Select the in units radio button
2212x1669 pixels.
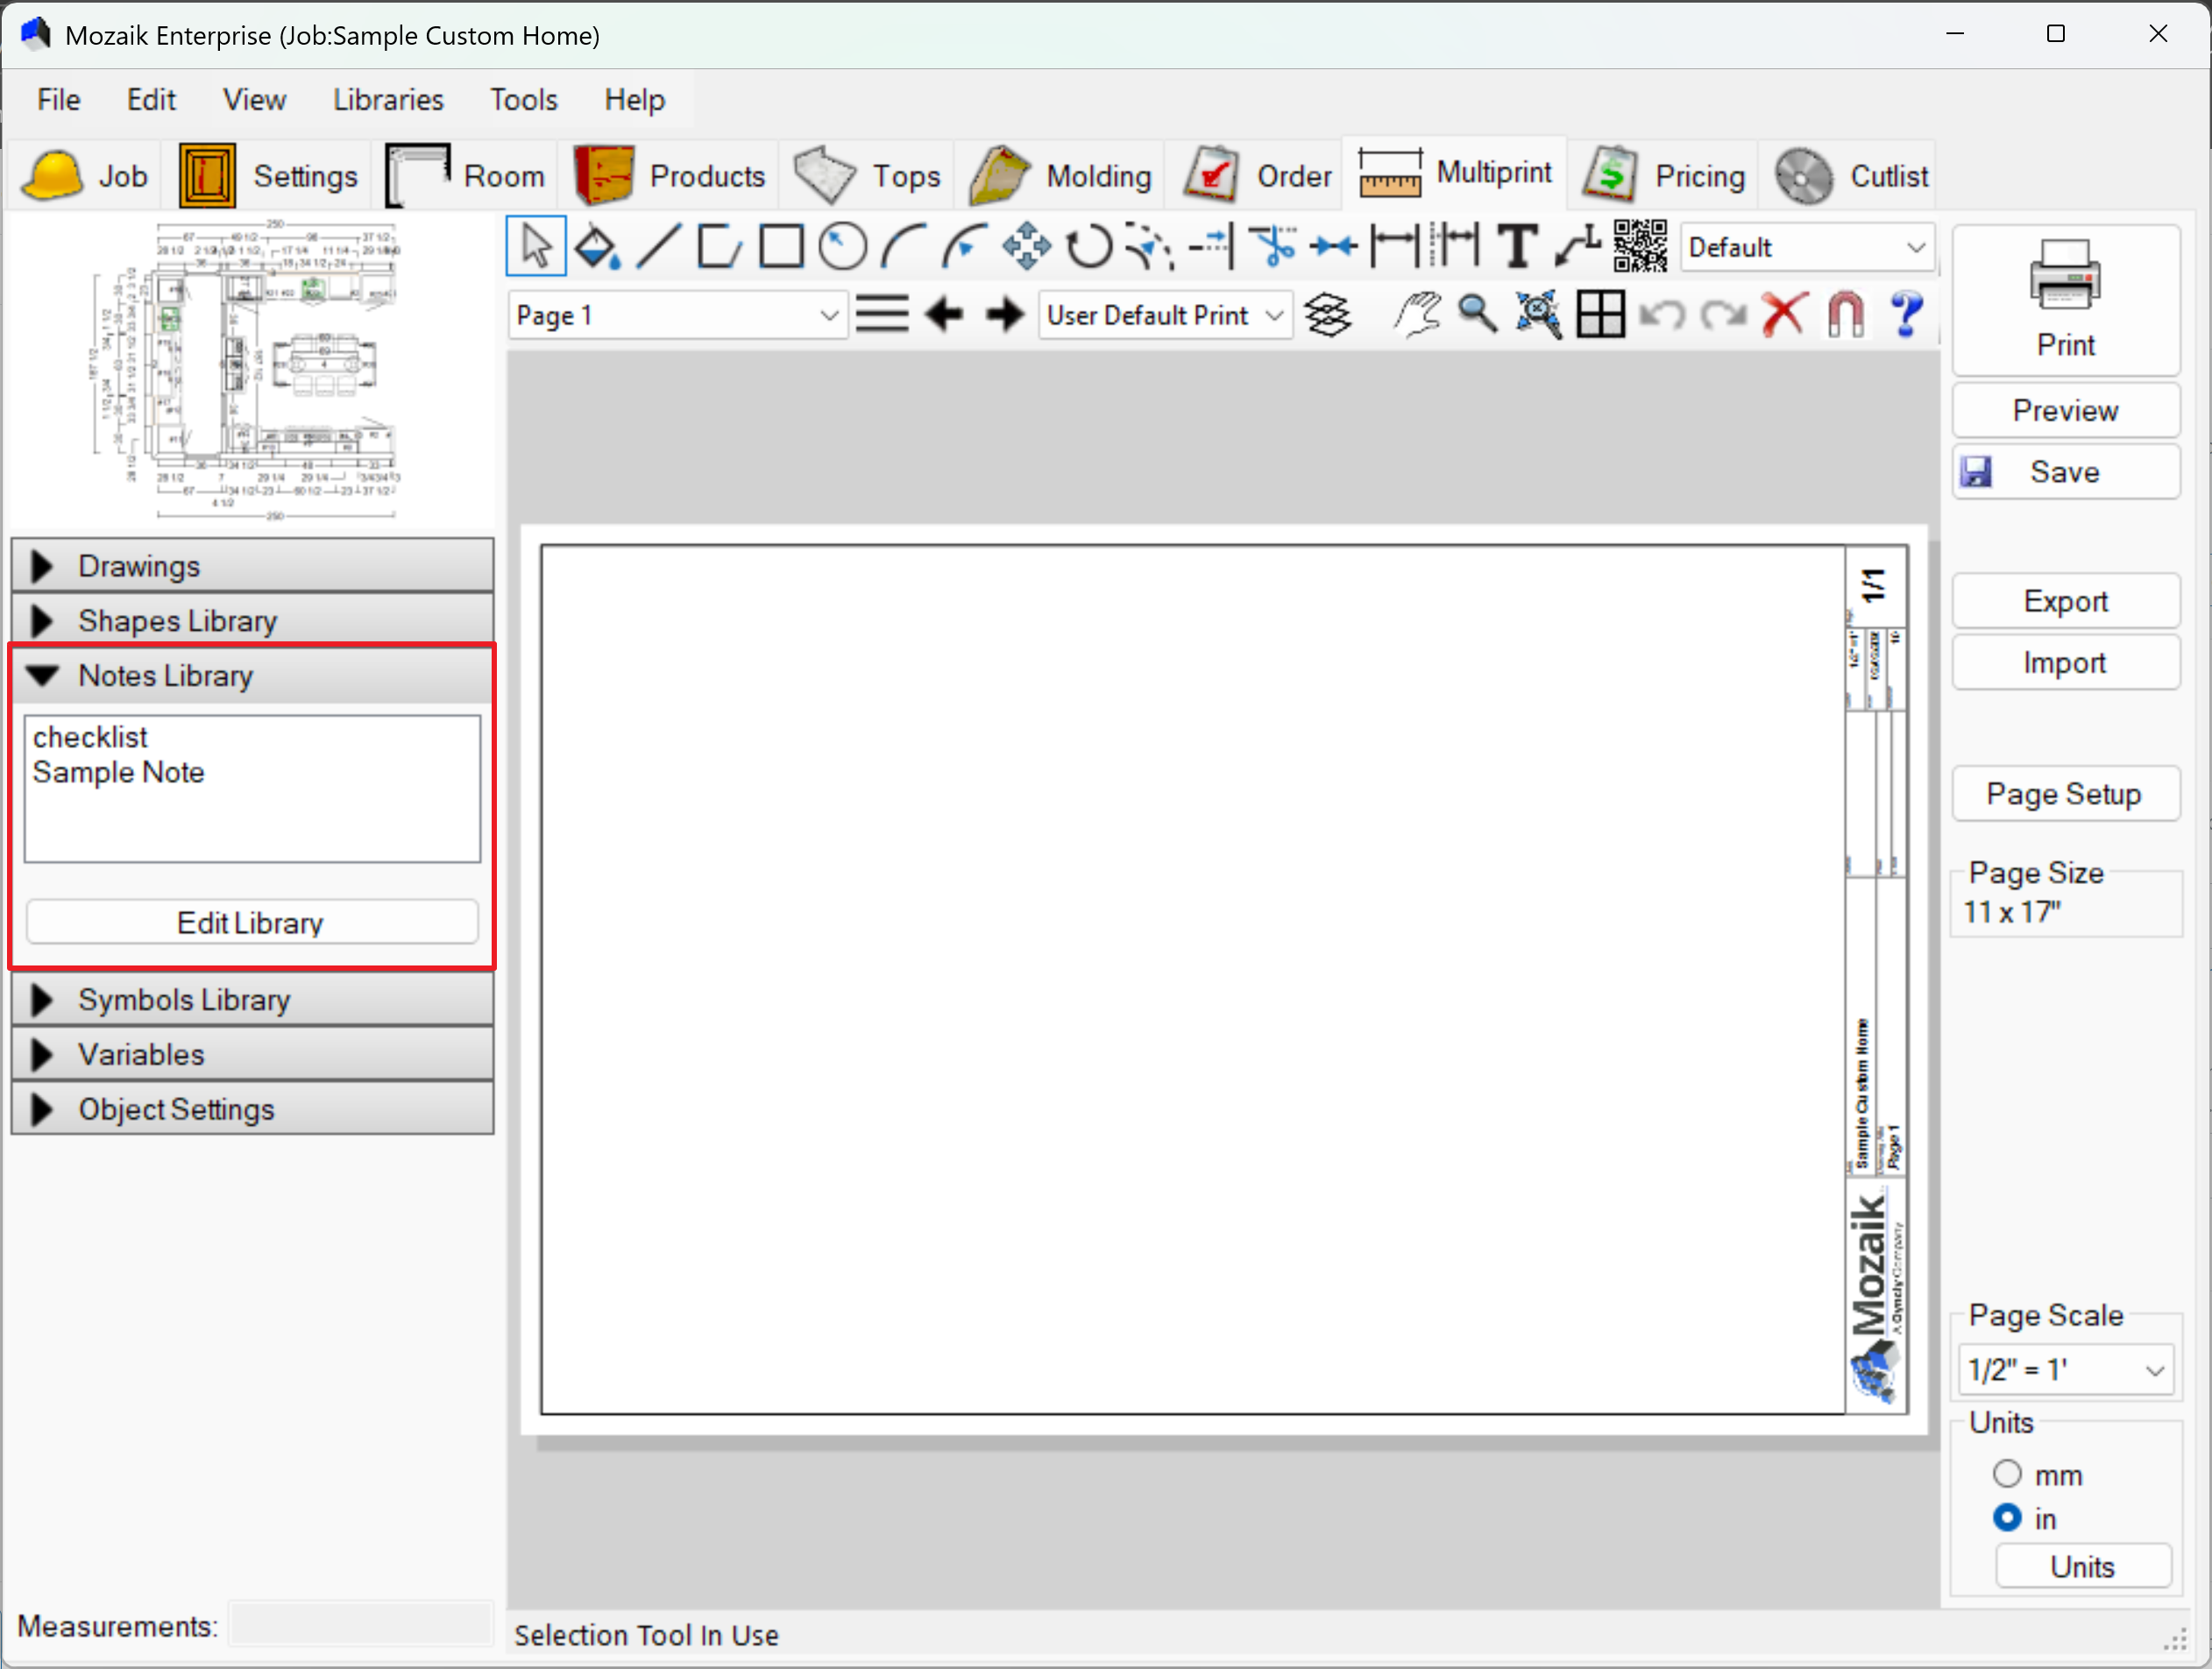coord(2006,1518)
